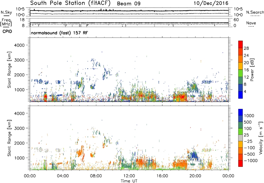Click the 'Velocity [m s-1]' color bar title
Screen dimensions: 264x183
tap(261, 138)
